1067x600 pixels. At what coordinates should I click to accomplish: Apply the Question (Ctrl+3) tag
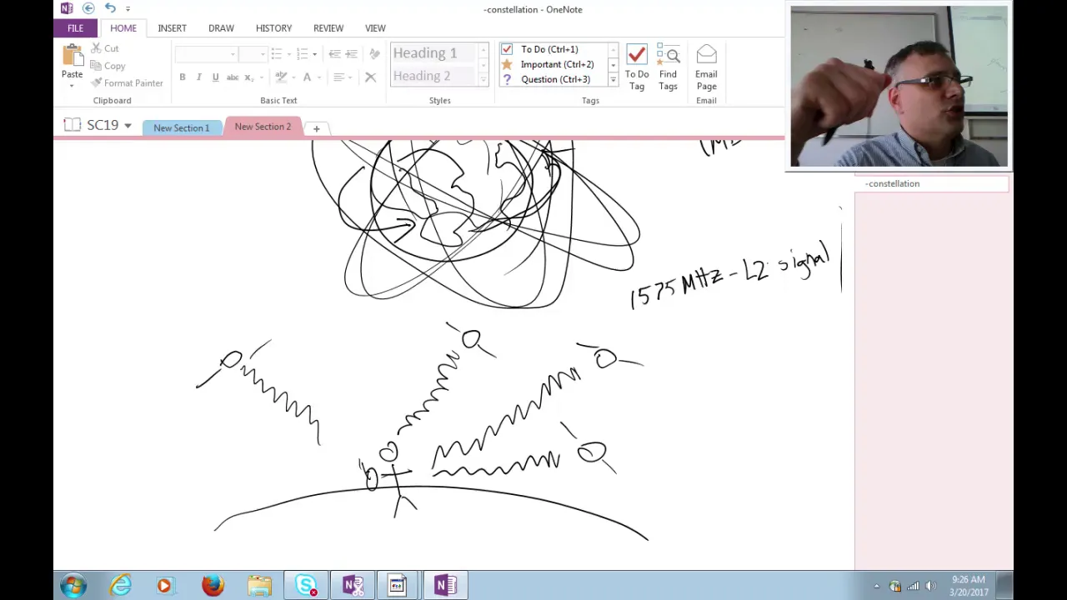click(x=555, y=79)
